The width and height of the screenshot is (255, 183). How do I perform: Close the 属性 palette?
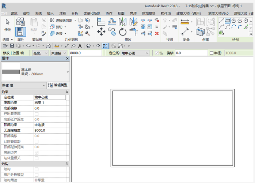(x=67, y=59)
